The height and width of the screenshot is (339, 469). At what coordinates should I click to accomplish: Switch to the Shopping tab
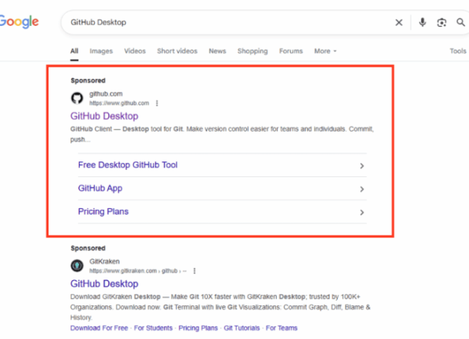point(252,51)
